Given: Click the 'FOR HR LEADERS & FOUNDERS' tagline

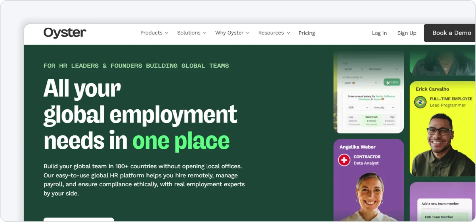Looking at the screenshot, I should [x=136, y=66].
